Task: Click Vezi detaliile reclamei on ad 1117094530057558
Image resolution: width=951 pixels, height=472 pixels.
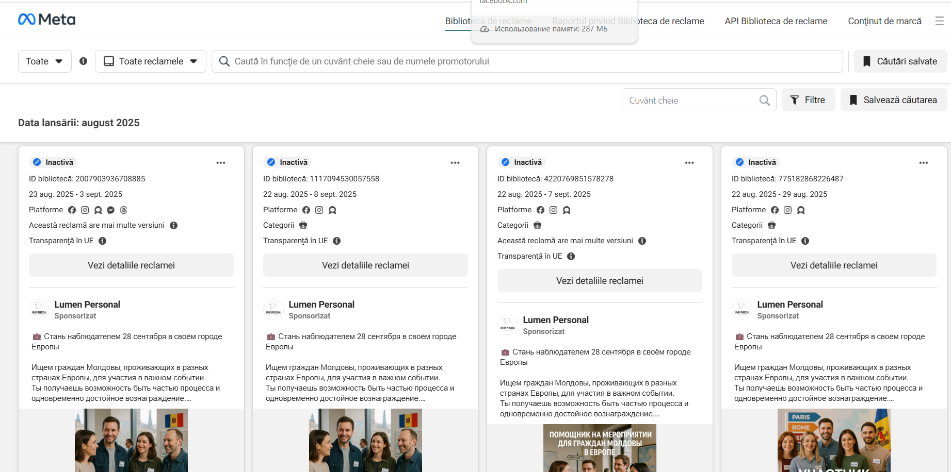Action: pyautogui.click(x=365, y=265)
